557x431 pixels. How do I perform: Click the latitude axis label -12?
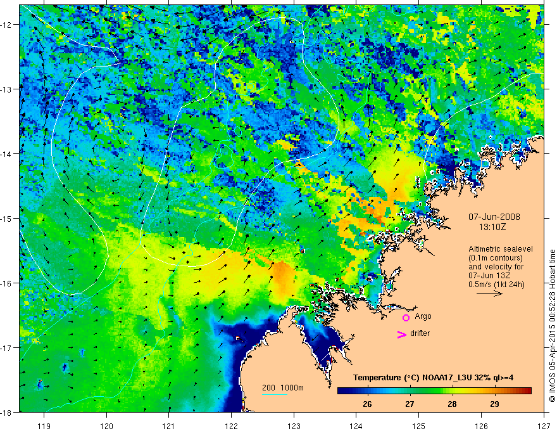[x=7, y=25]
